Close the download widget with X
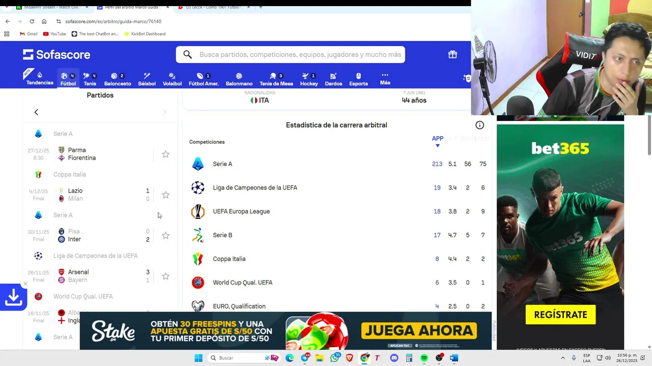Screen dimensions: 652x366 [25, 284]
